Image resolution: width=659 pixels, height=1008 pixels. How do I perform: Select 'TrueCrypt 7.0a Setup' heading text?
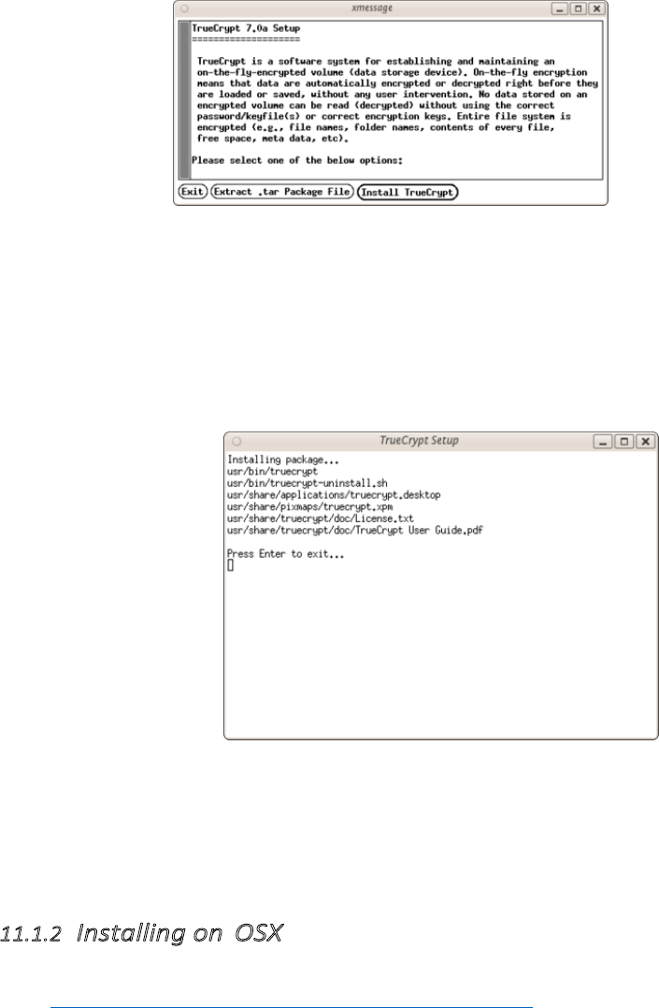point(246,28)
